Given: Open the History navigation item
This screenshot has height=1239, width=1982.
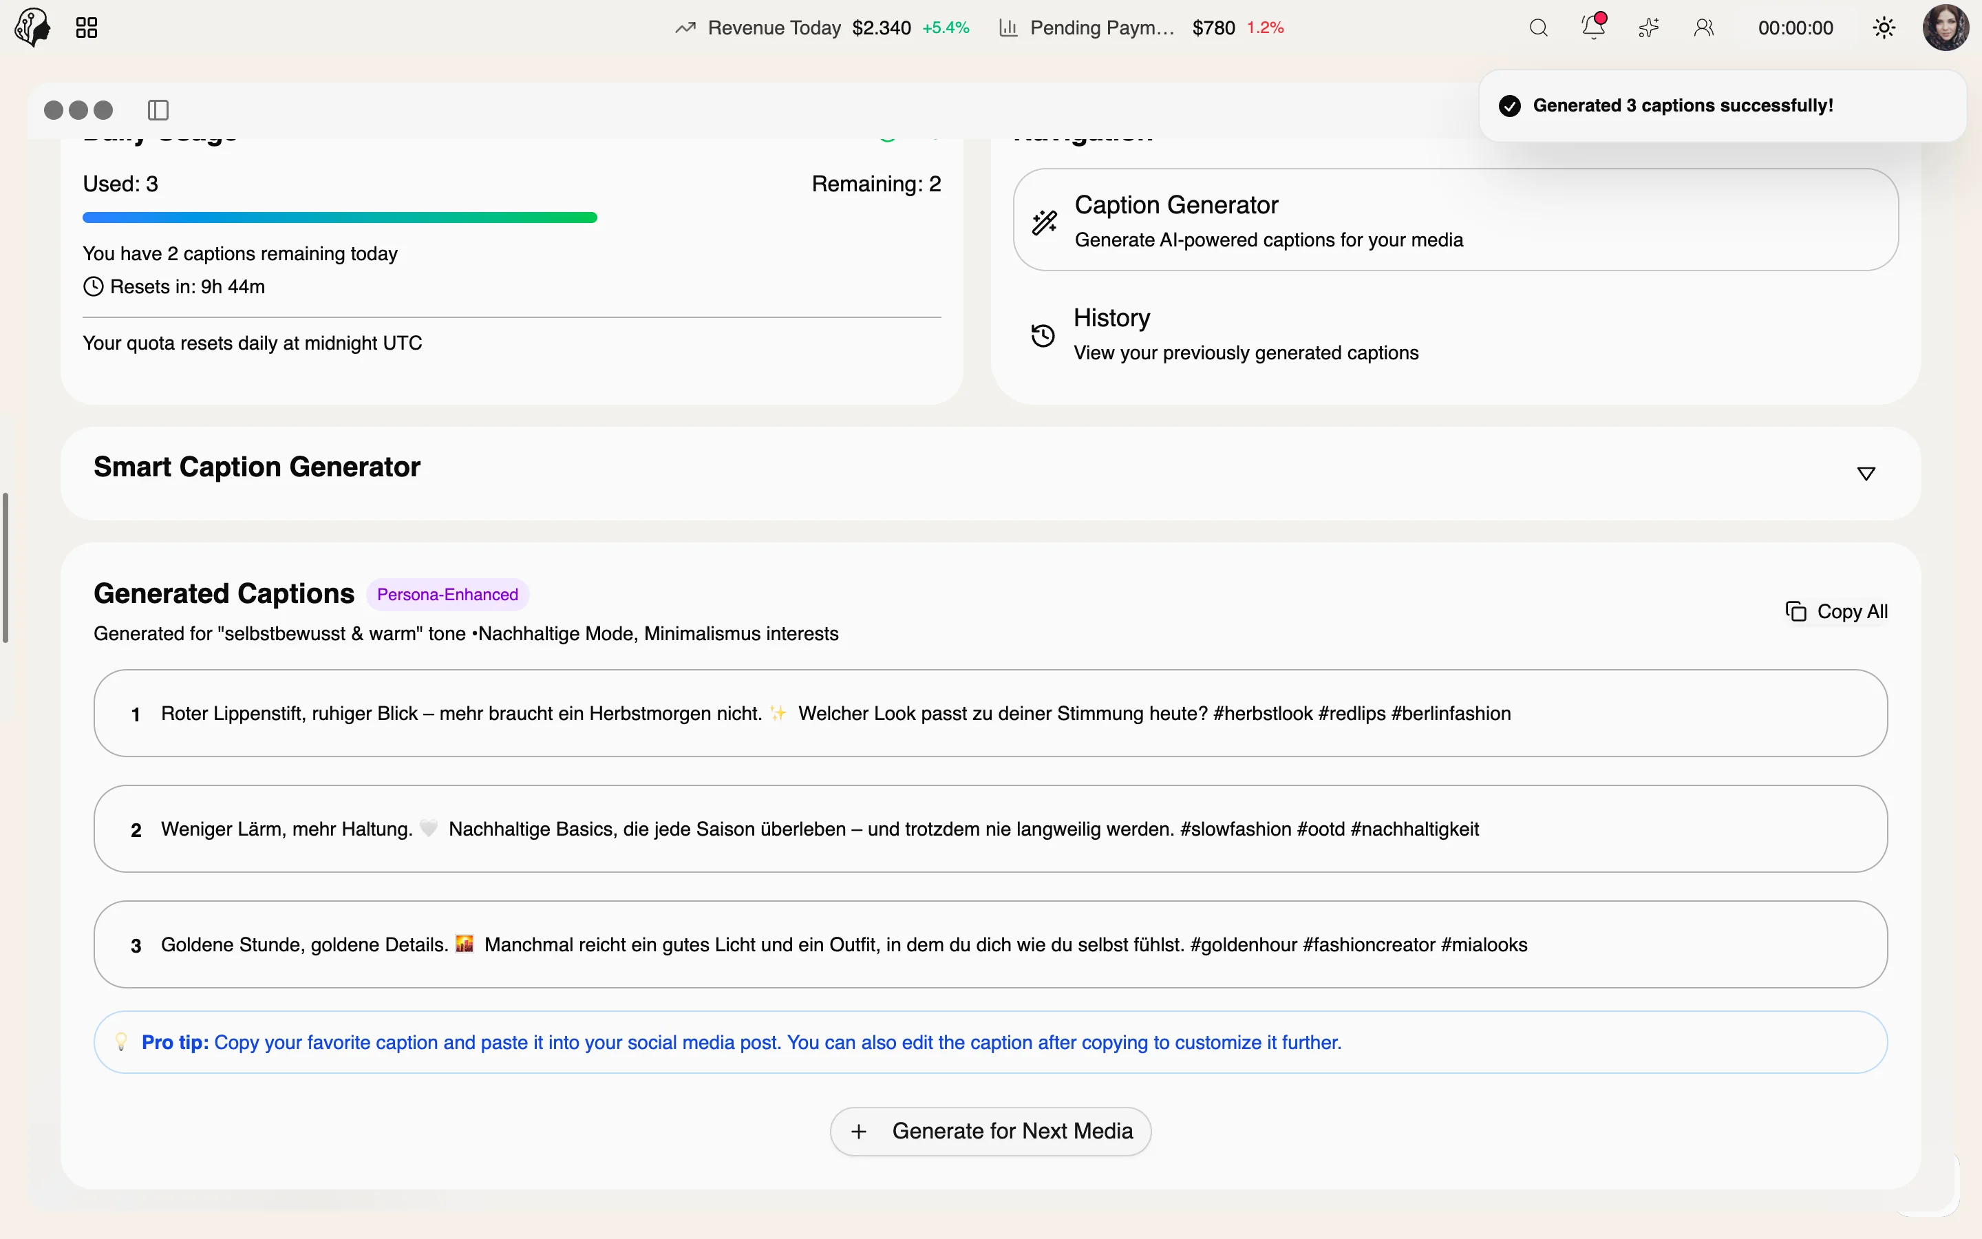Looking at the screenshot, I should pos(1456,335).
